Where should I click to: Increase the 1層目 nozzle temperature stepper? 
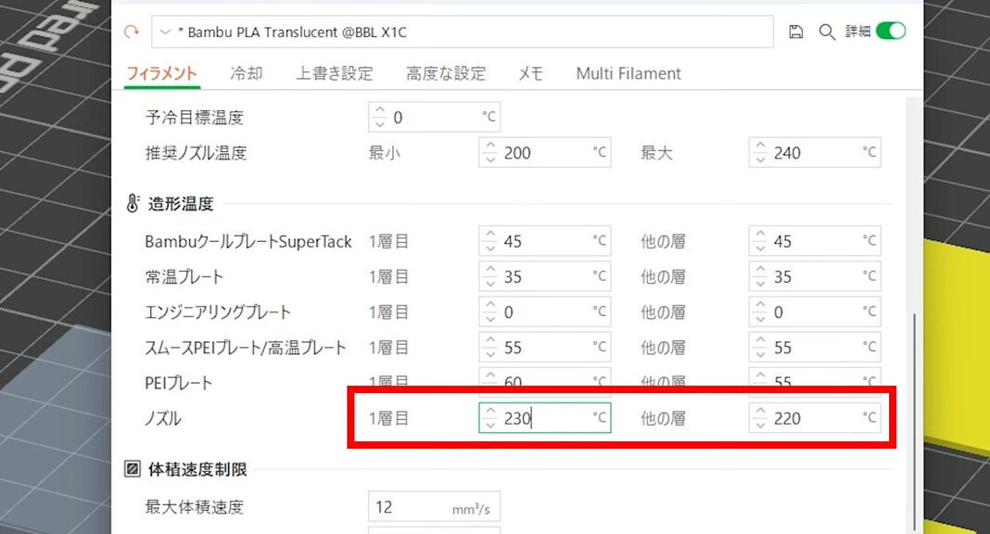coord(489,413)
